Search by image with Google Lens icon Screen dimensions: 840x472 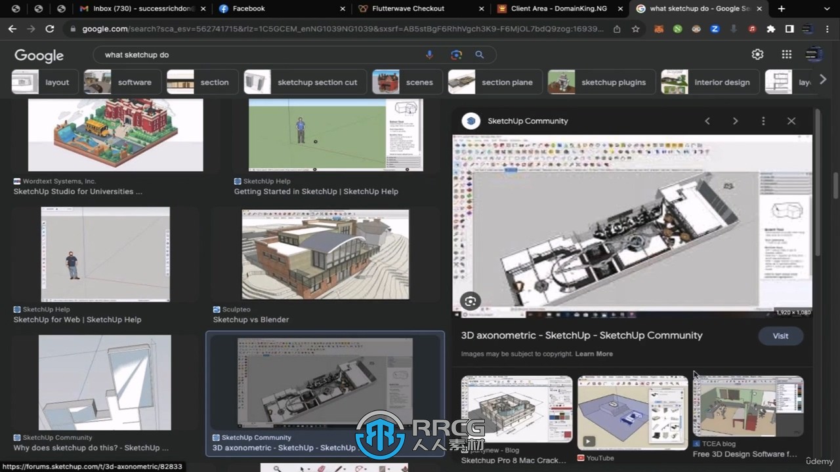(x=456, y=55)
